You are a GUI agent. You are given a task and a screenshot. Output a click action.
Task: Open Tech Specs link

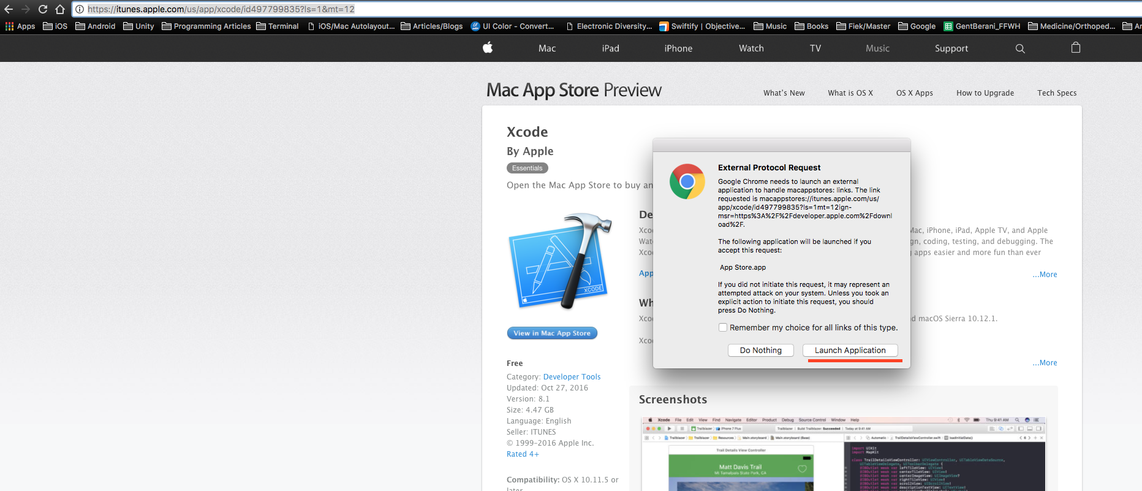[1057, 93]
